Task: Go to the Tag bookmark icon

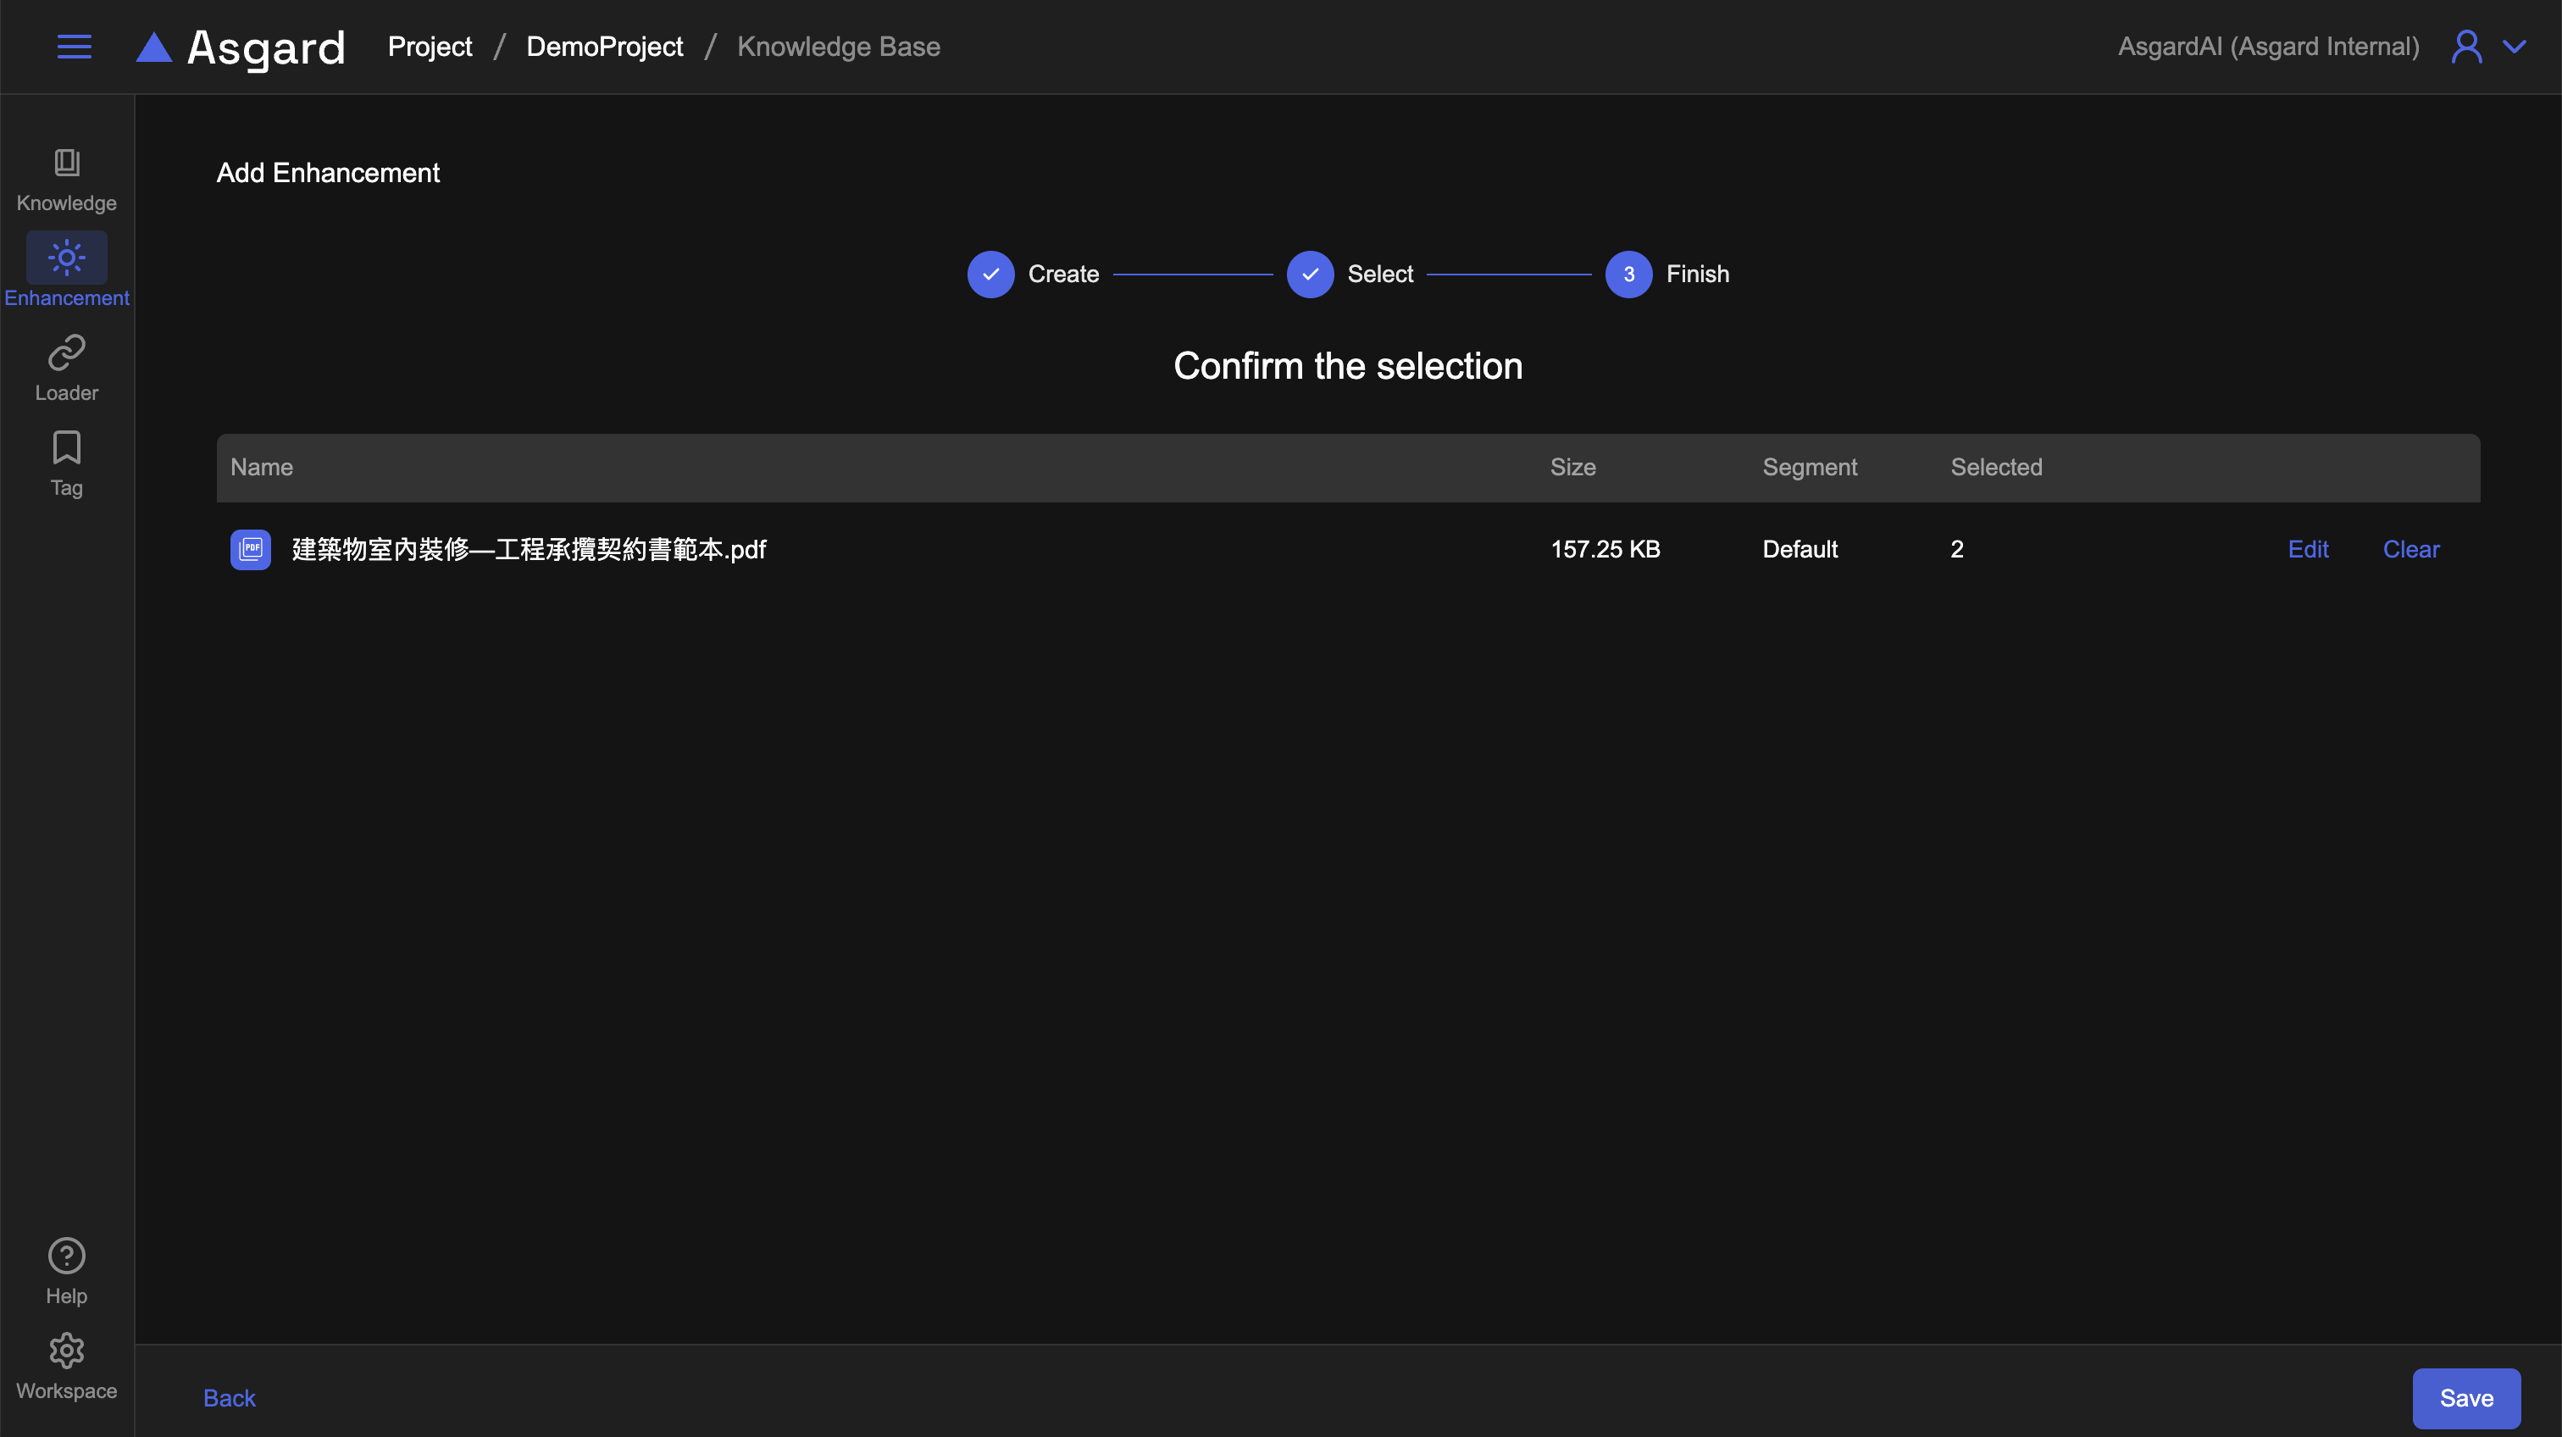Action: (x=67, y=448)
